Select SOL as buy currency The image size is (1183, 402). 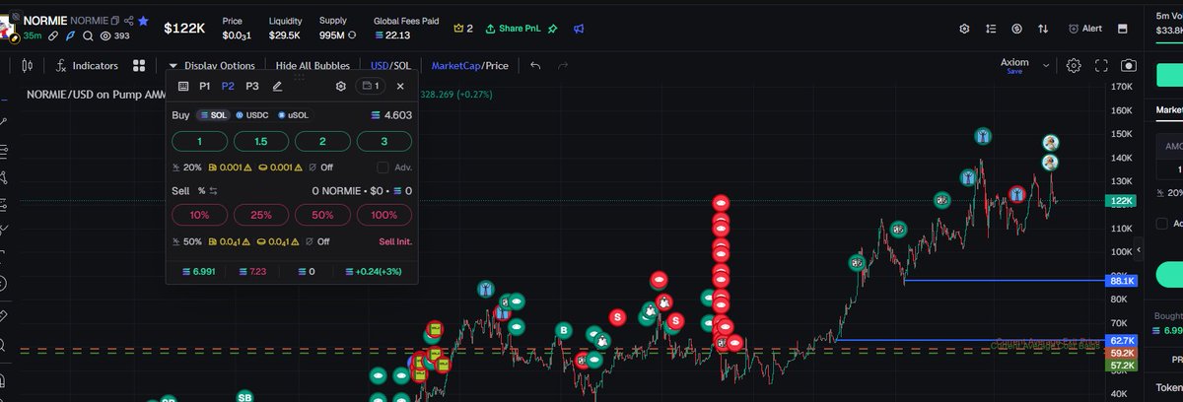(x=213, y=115)
